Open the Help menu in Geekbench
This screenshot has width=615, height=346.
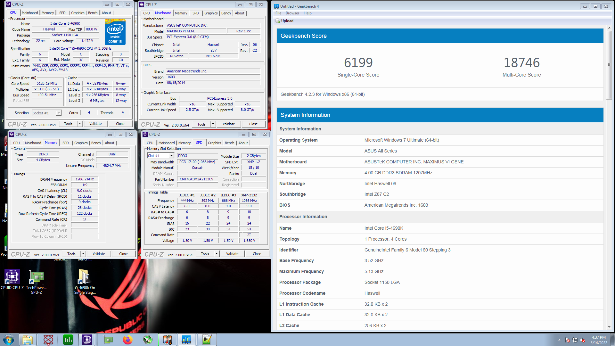307,13
